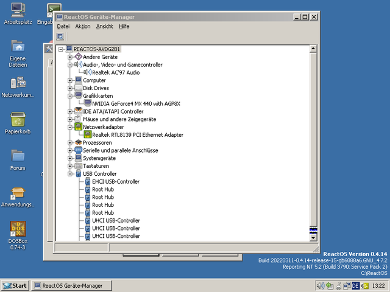Click the Prozessoren chip icon
Image resolution: width=390 pixels, height=292 pixels.
pyautogui.click(x=79, y=142)
